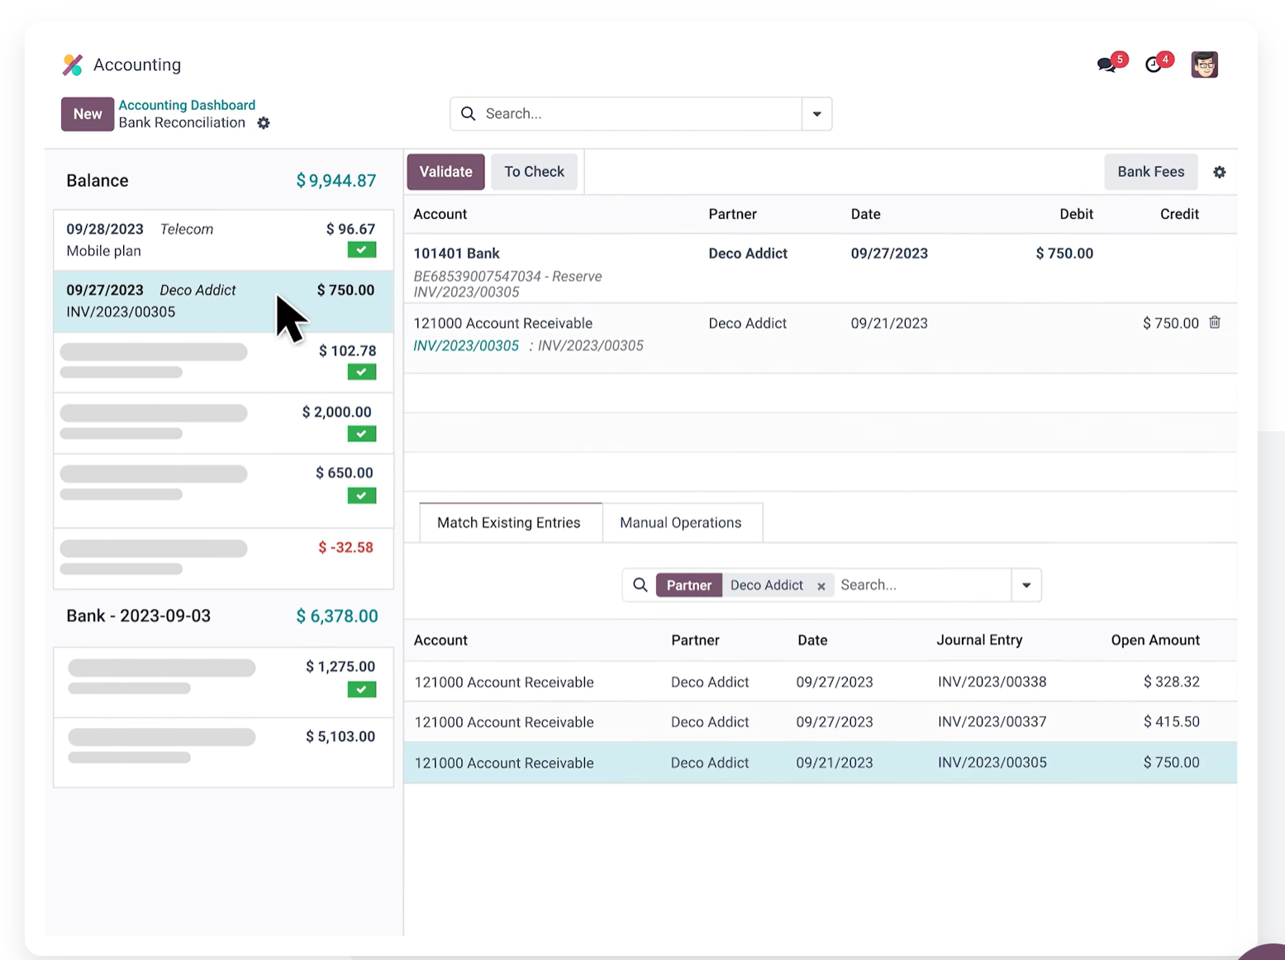Select the Match Existing Entries tab
The width and height of the screenshot is (1285, 960).
coord(509,523)
